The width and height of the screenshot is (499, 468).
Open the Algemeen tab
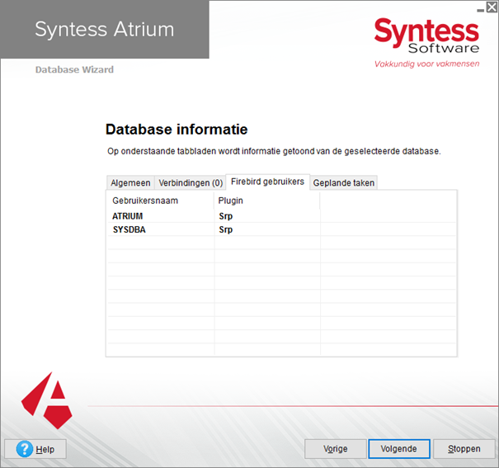130,182
